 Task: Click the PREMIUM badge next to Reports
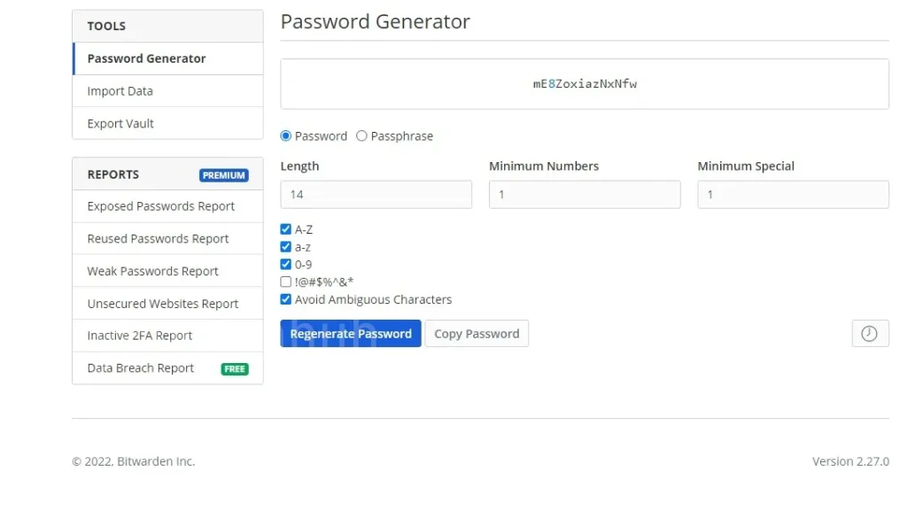coord(223,174)
